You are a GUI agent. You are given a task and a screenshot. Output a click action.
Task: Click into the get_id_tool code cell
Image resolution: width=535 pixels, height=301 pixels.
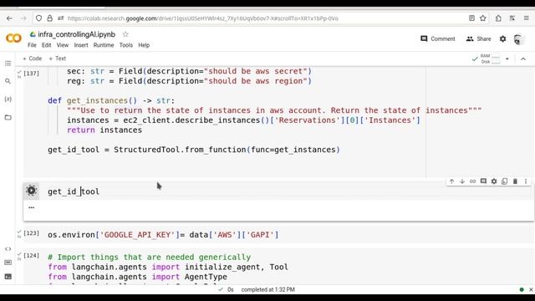click(x=287, y=191)
